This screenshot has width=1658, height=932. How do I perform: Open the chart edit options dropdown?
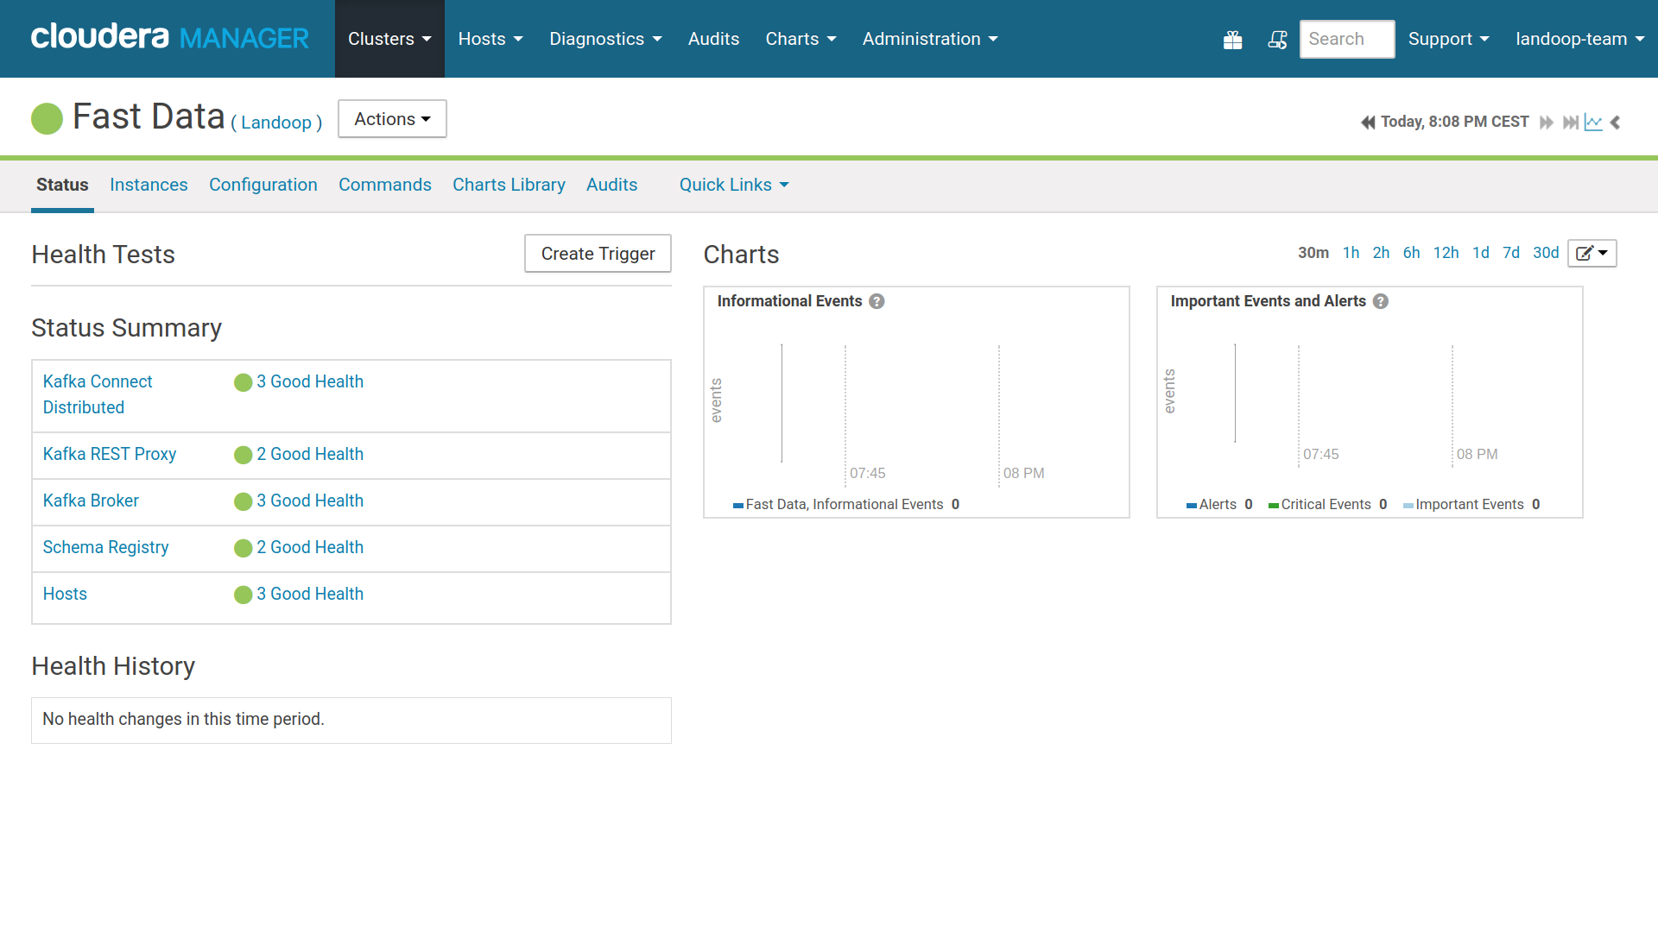(1592, 253)
